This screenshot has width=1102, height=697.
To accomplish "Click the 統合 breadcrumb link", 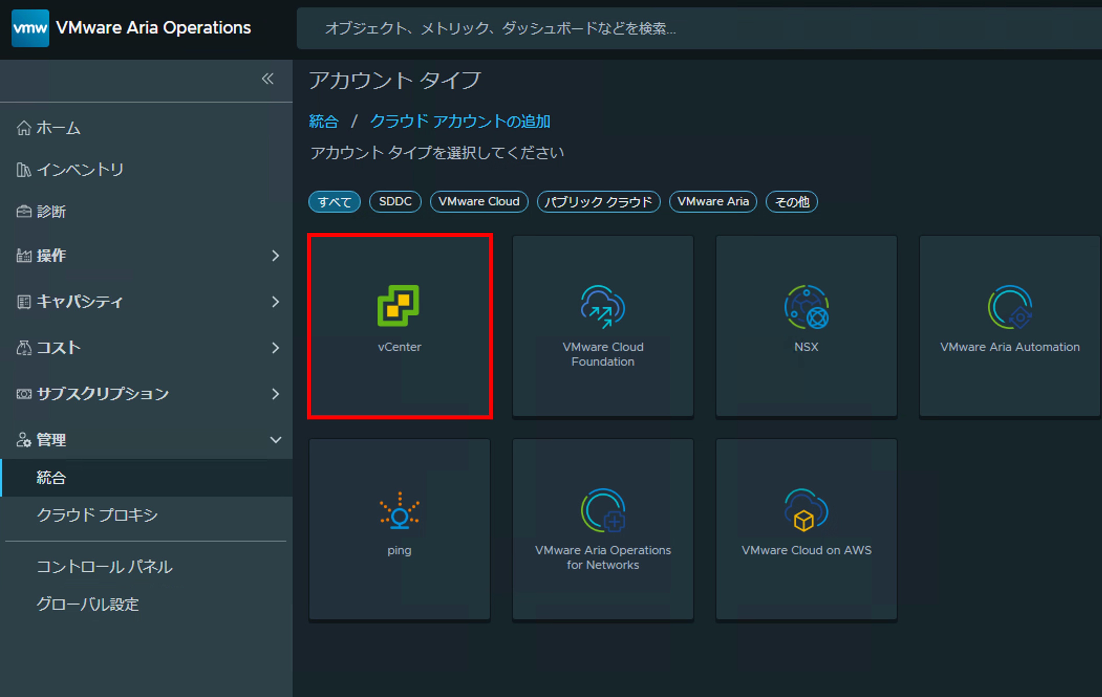I will tap(323, 122).
